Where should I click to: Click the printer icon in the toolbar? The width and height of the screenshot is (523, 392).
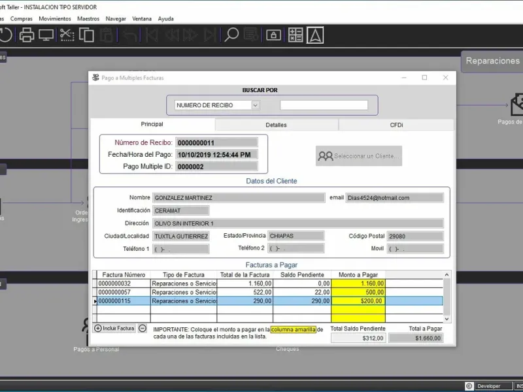(27, 35)
